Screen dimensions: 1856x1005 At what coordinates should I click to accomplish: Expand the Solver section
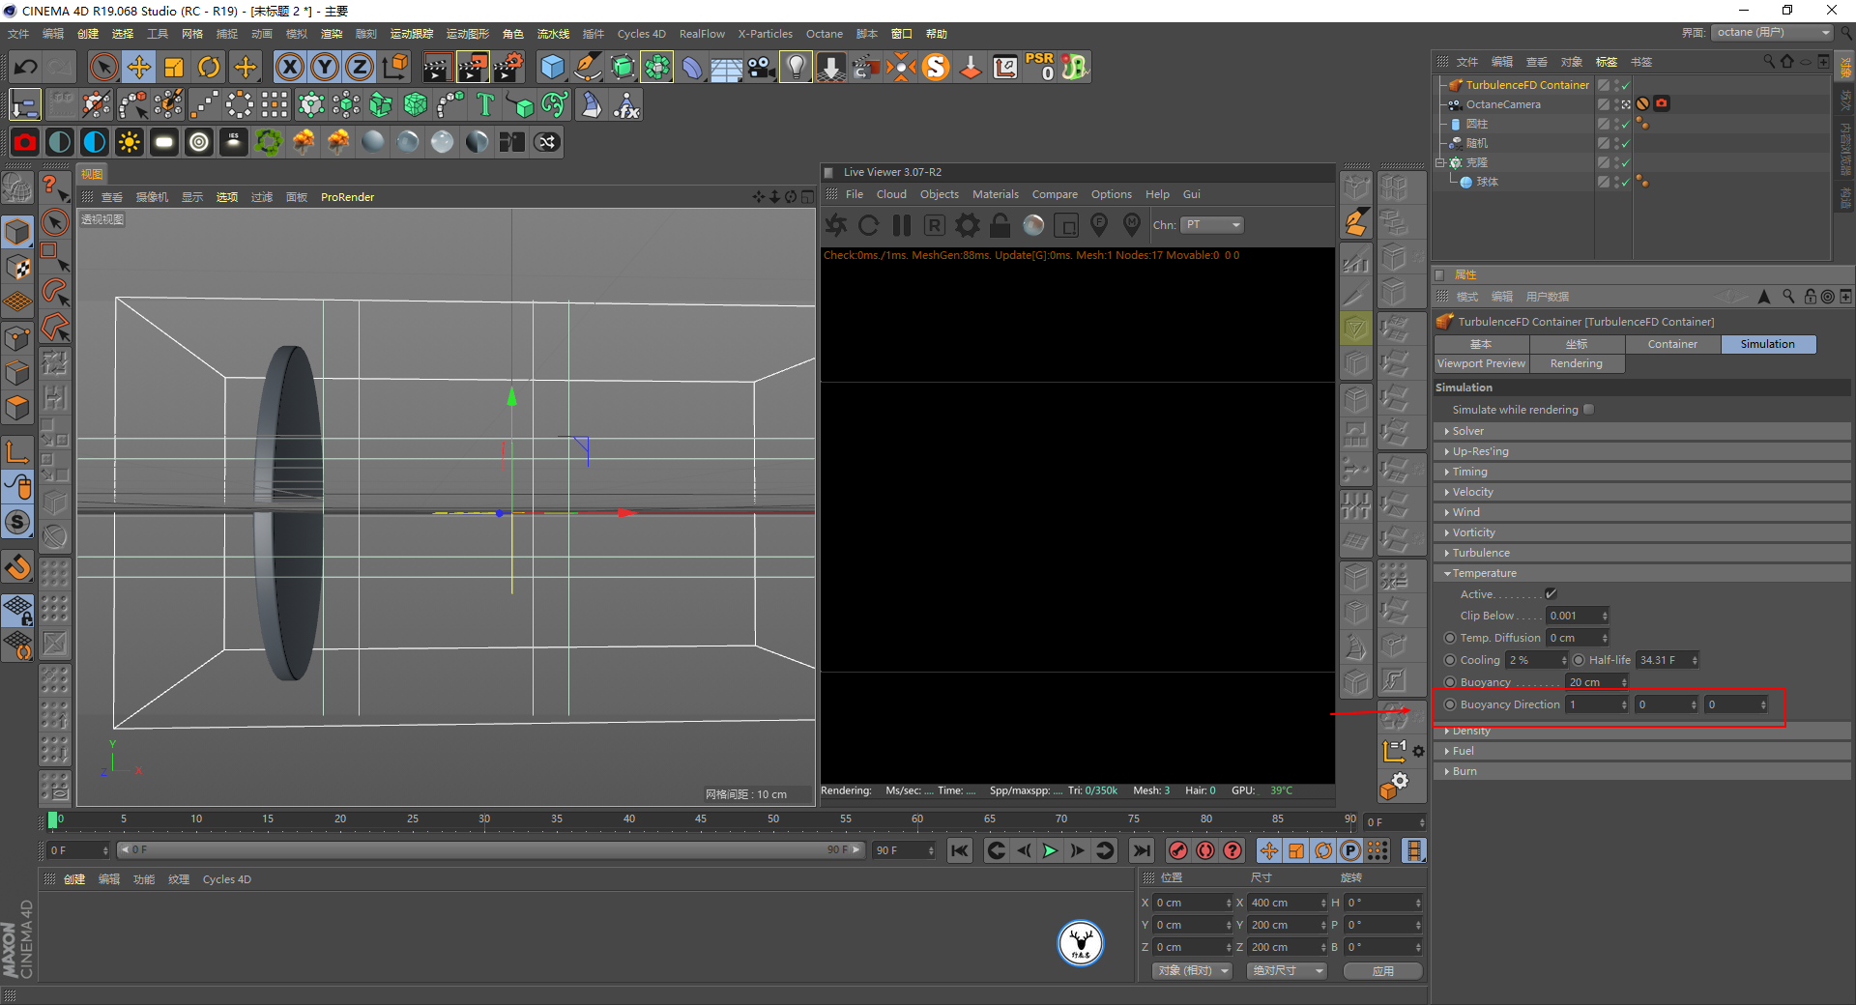(x=1641, y=431)
